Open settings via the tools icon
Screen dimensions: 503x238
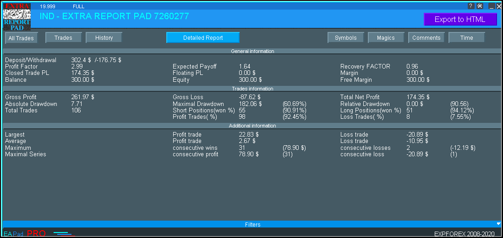tap(480, 6)
